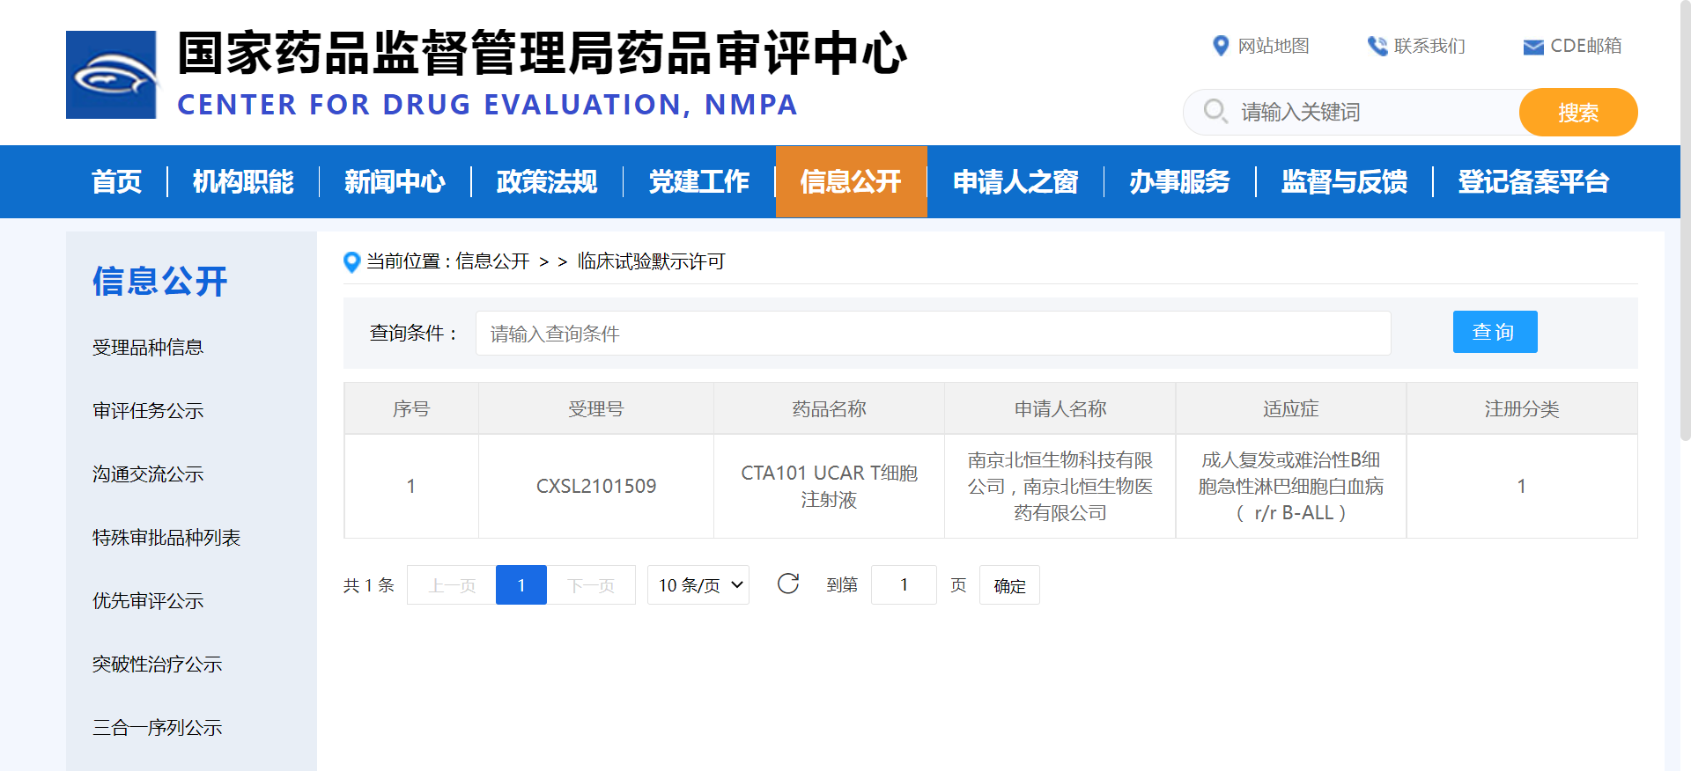Viewport: 1691px width, 771px height.
Task: Open the 申请人之窗 navigation menu
Action: 1015,182
